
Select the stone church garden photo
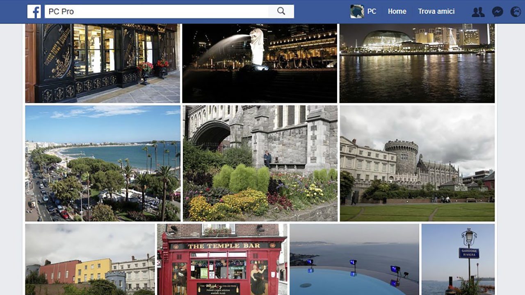coord(260,163)
